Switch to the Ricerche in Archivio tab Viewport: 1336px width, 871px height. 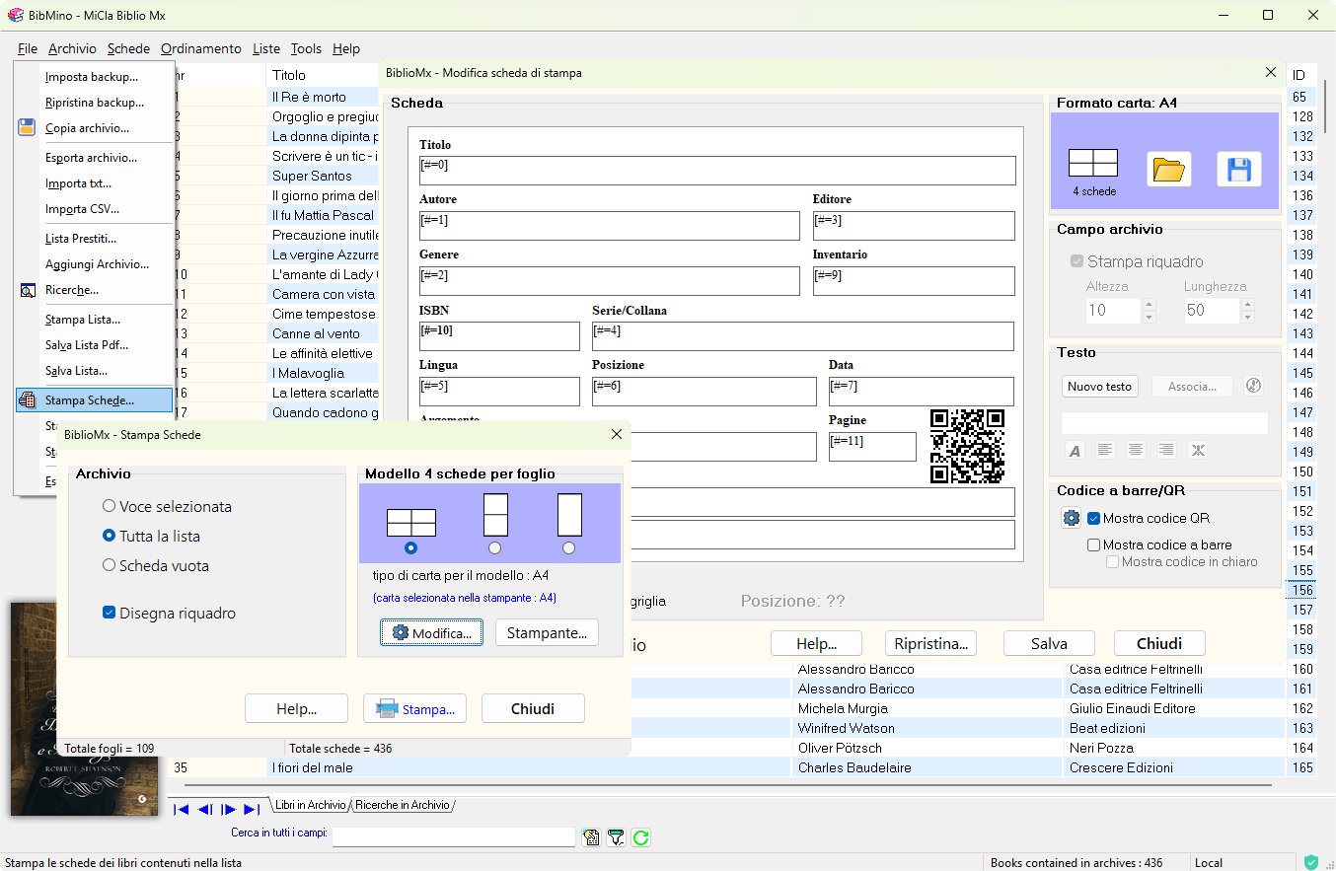pos(403,804)
